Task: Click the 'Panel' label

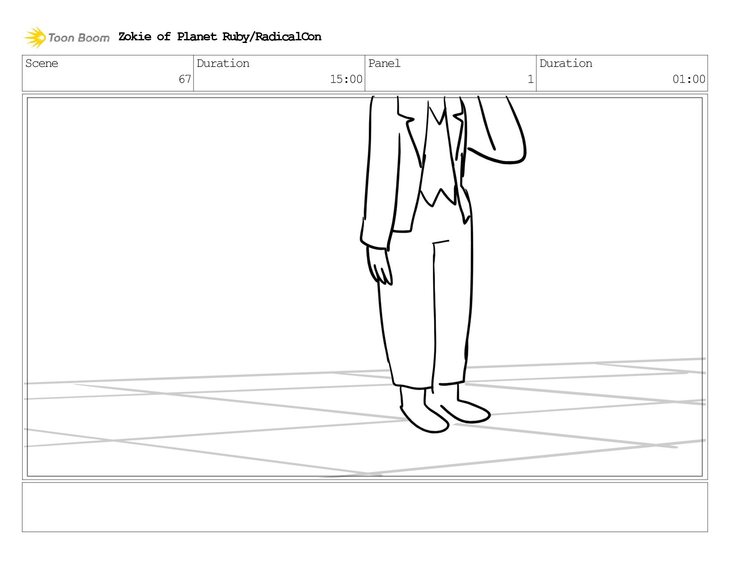Action: tap(384, 63)
